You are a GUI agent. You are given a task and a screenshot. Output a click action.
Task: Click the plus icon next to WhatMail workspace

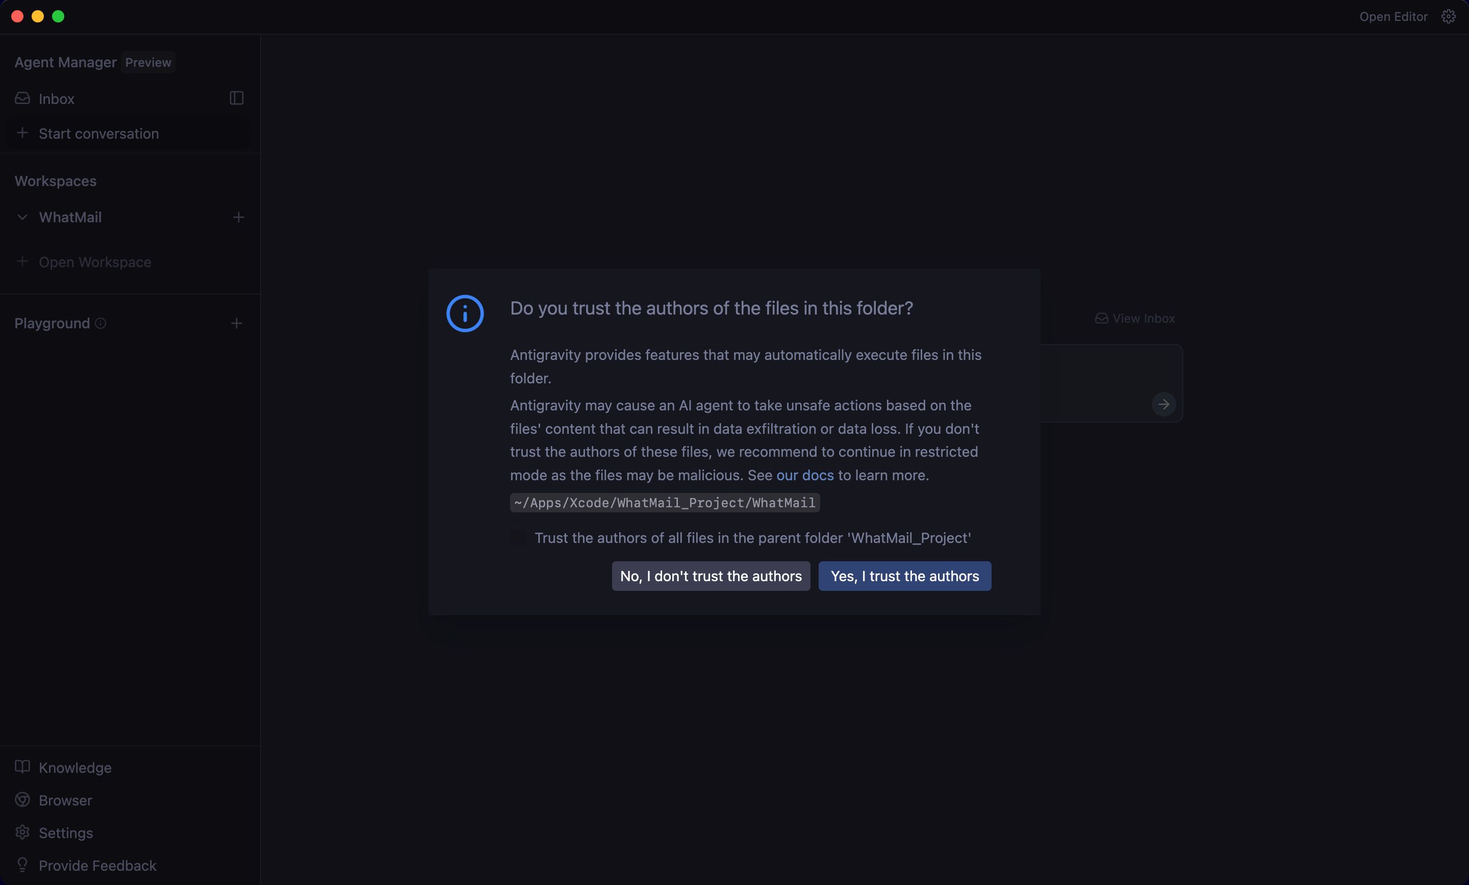pyautogui.click(x=239, y=218)
